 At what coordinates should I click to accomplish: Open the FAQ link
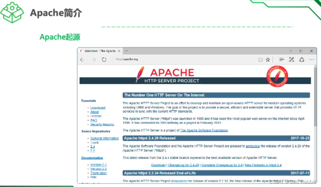point(94,120)
